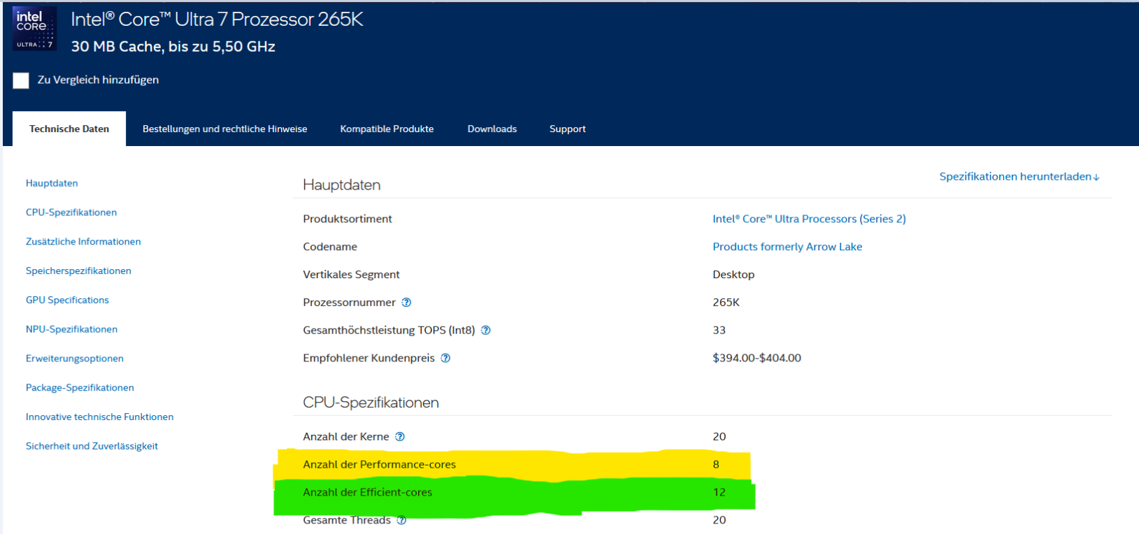The width and height of the screenshot is (1139, 534).
Task: Click the Empfohlener Kundenpreis label text
Action: coord(368,359)
